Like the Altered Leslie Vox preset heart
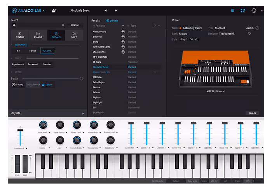This screenshot has width=272, height=189. tap(155, 72)
